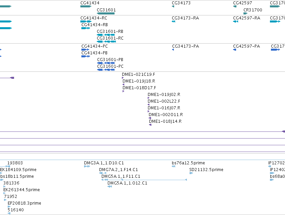Select the DME1-002O11.R feature label
The width and height of the screenshot is (285, 215).
[166, 115]
